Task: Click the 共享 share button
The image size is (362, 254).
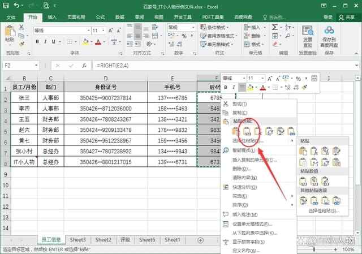Action: [x=346, y=18]
